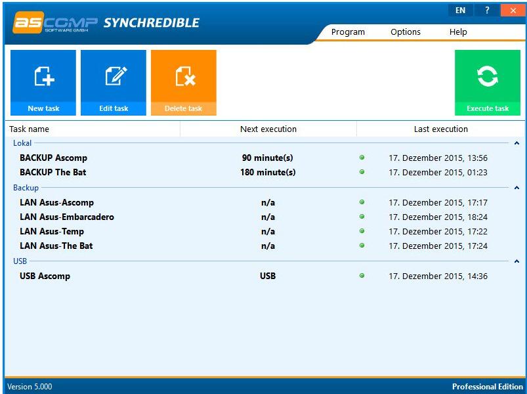
Task: Click status dot for BACKUP The Bat
Action: tap(362, 172)
